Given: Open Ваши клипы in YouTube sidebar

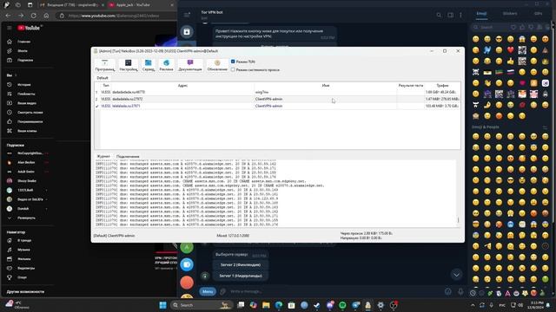Looking at the screenshot, I should (27, 131).
